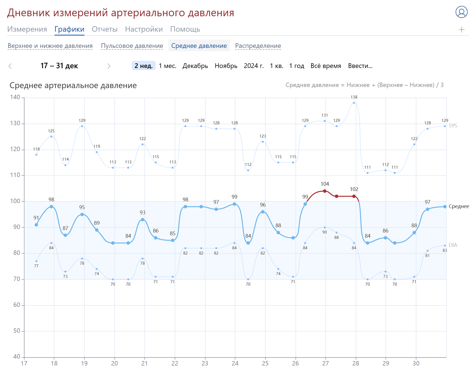Select the 1 кв. period
The width and height of the screenshot is (474, 374).
click(276, 66)
